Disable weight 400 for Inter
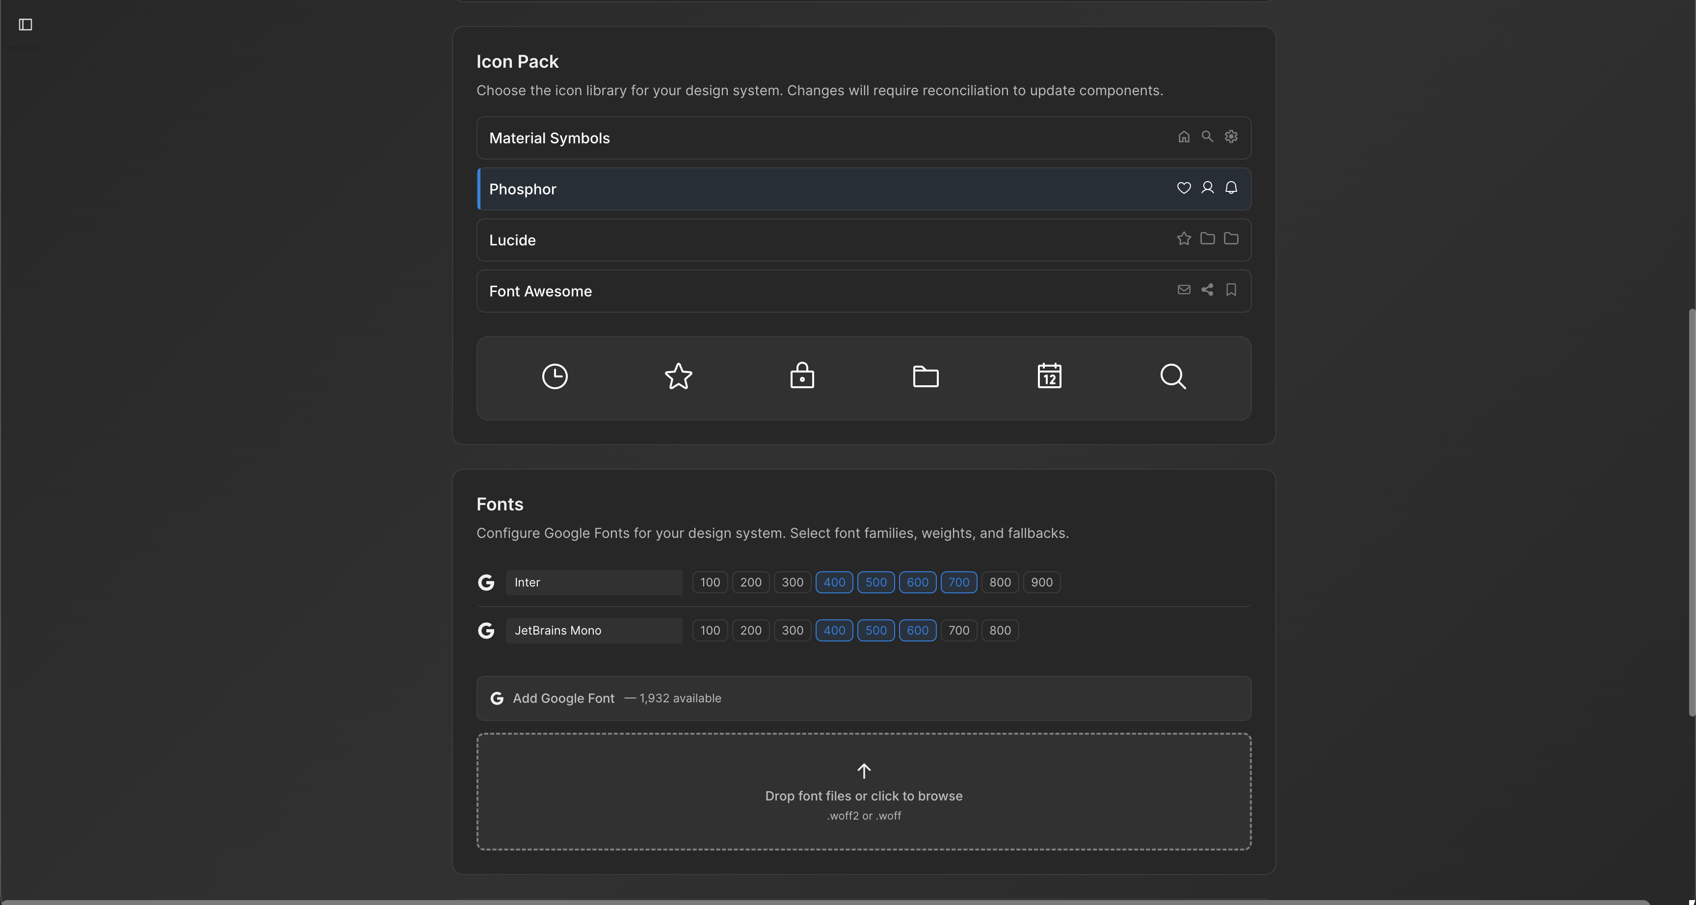 [x=833, y=582]
